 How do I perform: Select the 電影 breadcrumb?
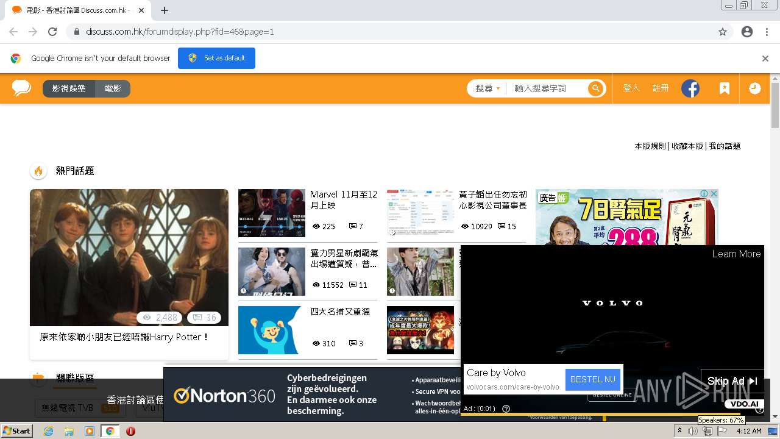[x=113, y=88]
